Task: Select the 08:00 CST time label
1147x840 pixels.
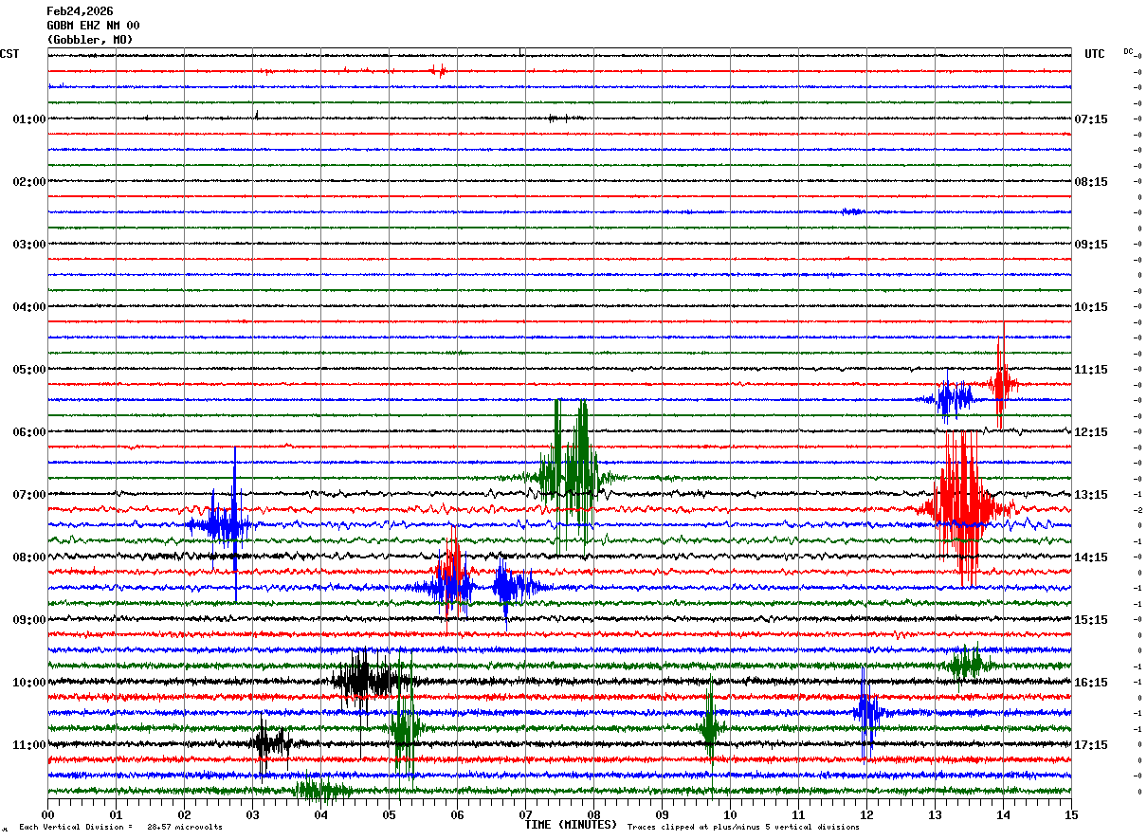Action: pos(29,557)
